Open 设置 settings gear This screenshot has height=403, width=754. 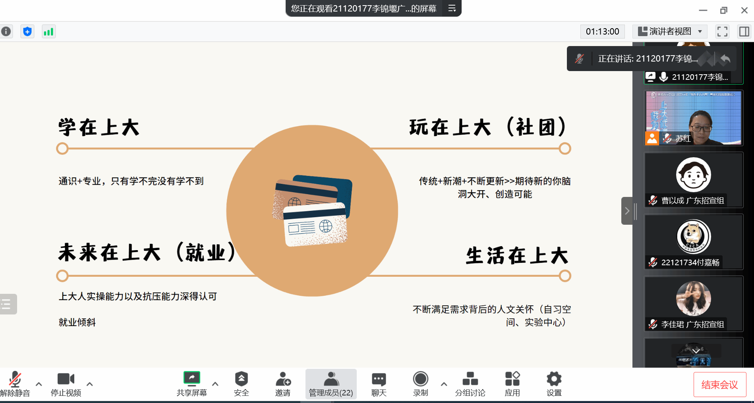tap(554, 384)
